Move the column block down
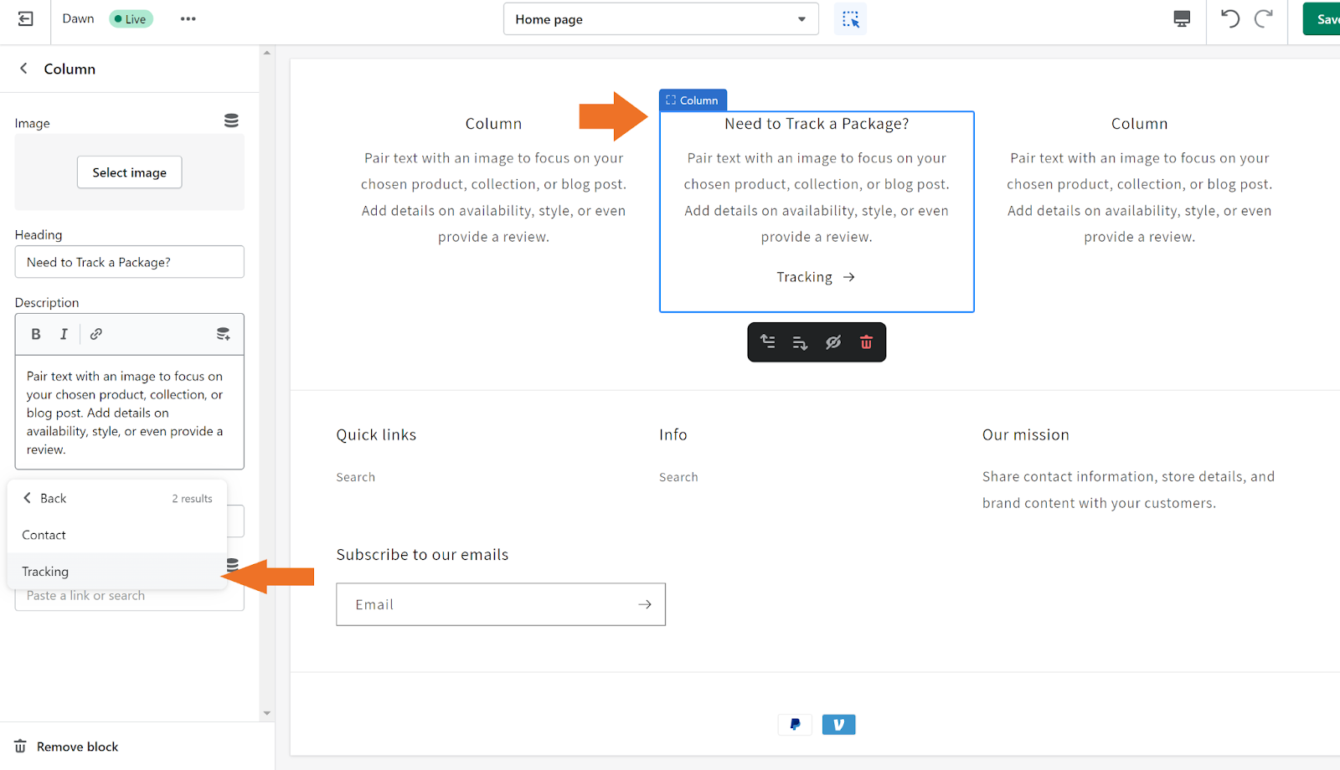The image size is (1340, 770). [x=800, y=342]
